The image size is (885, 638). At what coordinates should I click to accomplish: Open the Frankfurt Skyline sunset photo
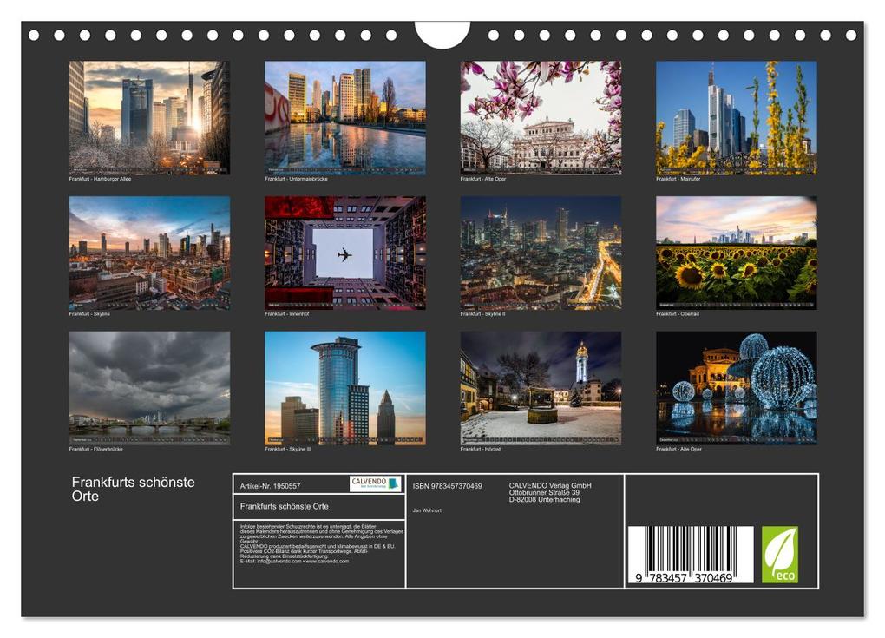click(149, 253)
